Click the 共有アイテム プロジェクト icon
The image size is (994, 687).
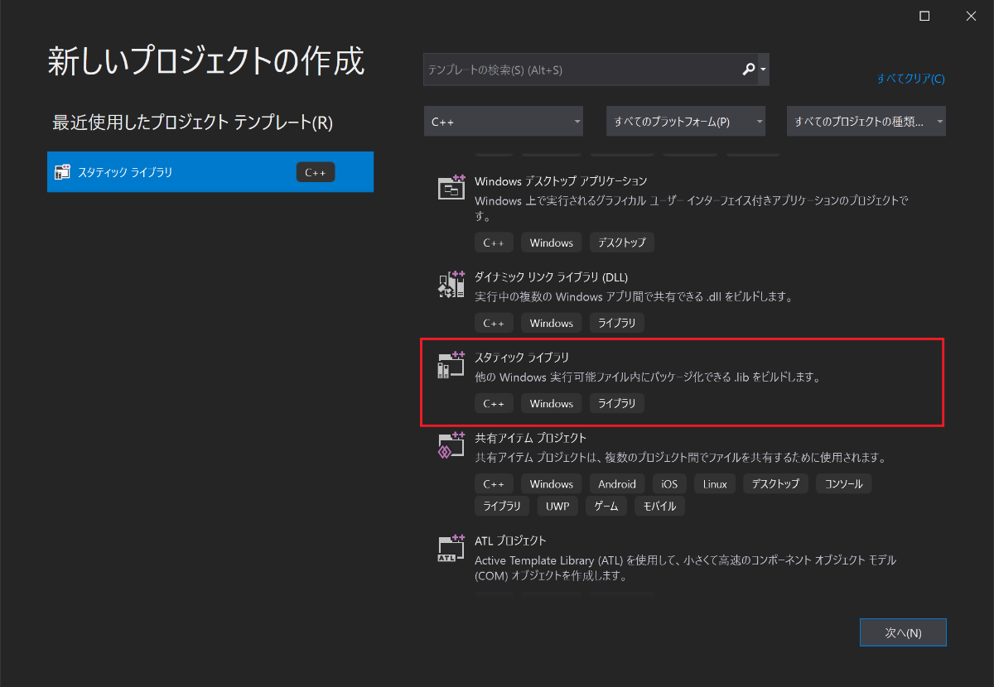click(451, 445)
